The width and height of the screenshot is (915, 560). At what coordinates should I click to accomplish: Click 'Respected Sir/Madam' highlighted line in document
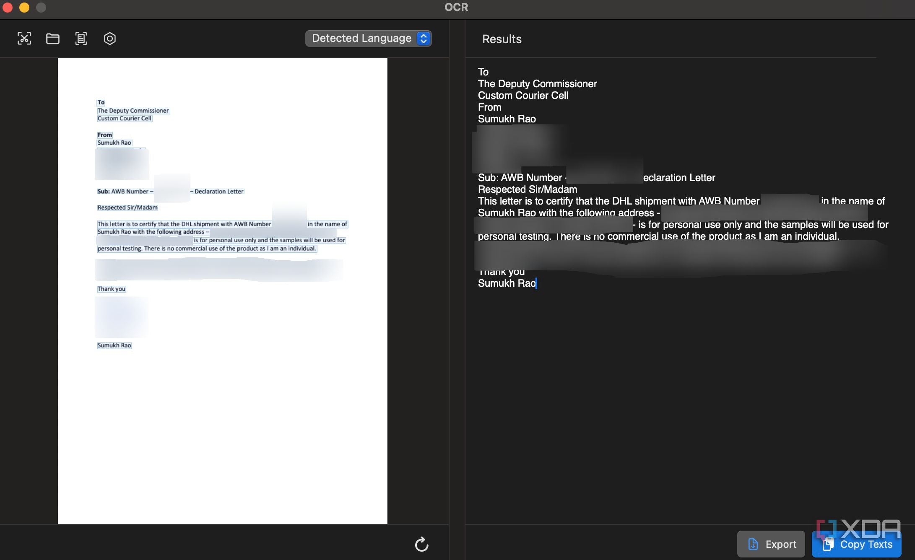pyautogui.click(x=127, y=207)
